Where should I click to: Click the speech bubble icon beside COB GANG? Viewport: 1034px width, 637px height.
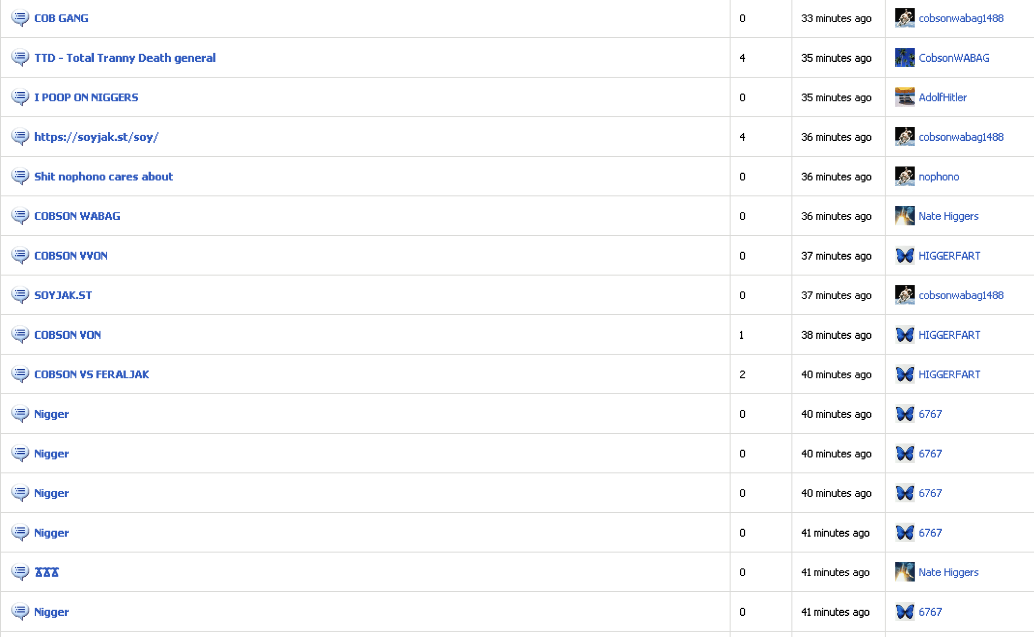click(x=20, y=18)
